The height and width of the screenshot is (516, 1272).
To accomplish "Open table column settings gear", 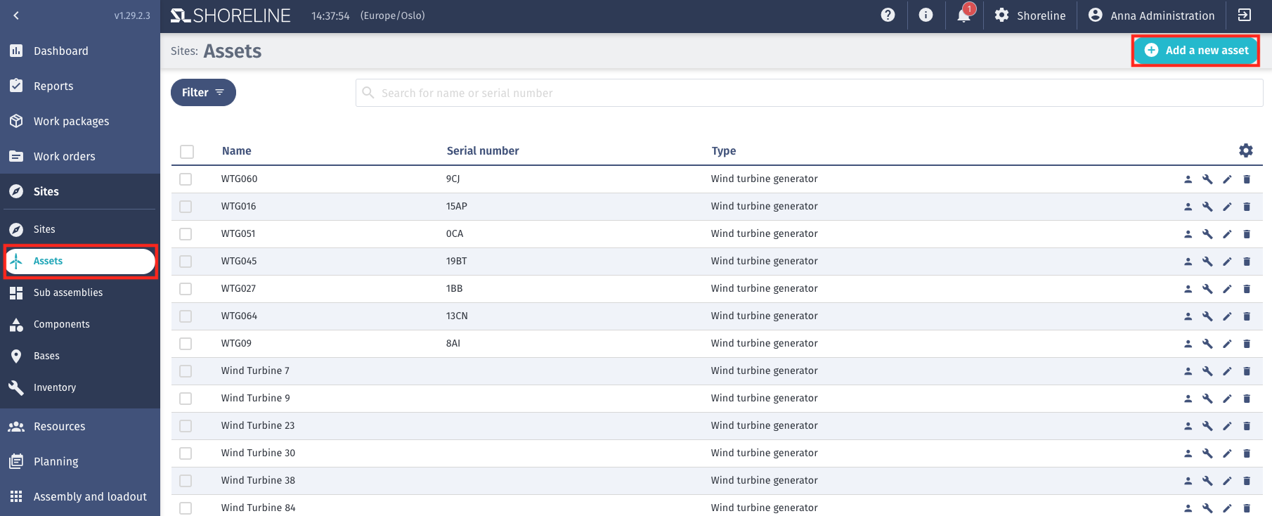I will coord(1246,150).
